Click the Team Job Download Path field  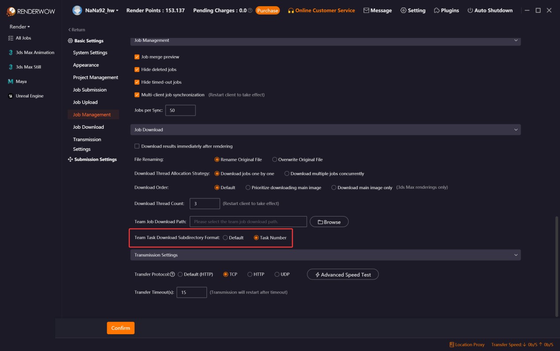(248, 222)
